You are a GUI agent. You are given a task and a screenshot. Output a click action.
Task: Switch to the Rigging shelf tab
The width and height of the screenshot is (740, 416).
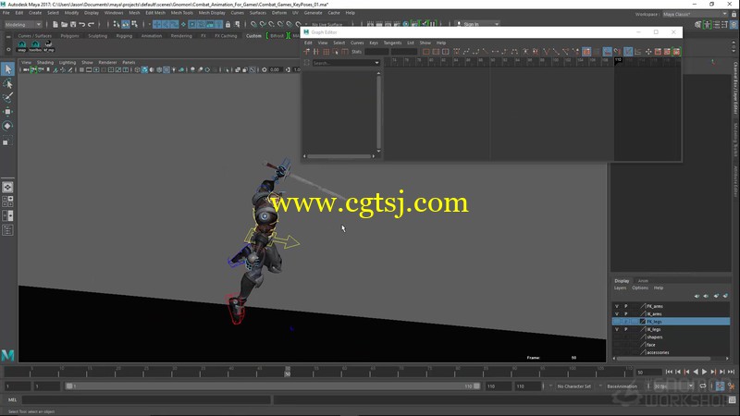(x=124, y=36)
